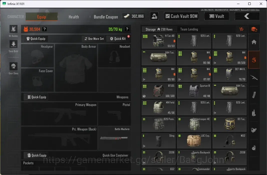
Task: Click the storage sort icon
Action: pyautogui.click(x=241, y=29)
